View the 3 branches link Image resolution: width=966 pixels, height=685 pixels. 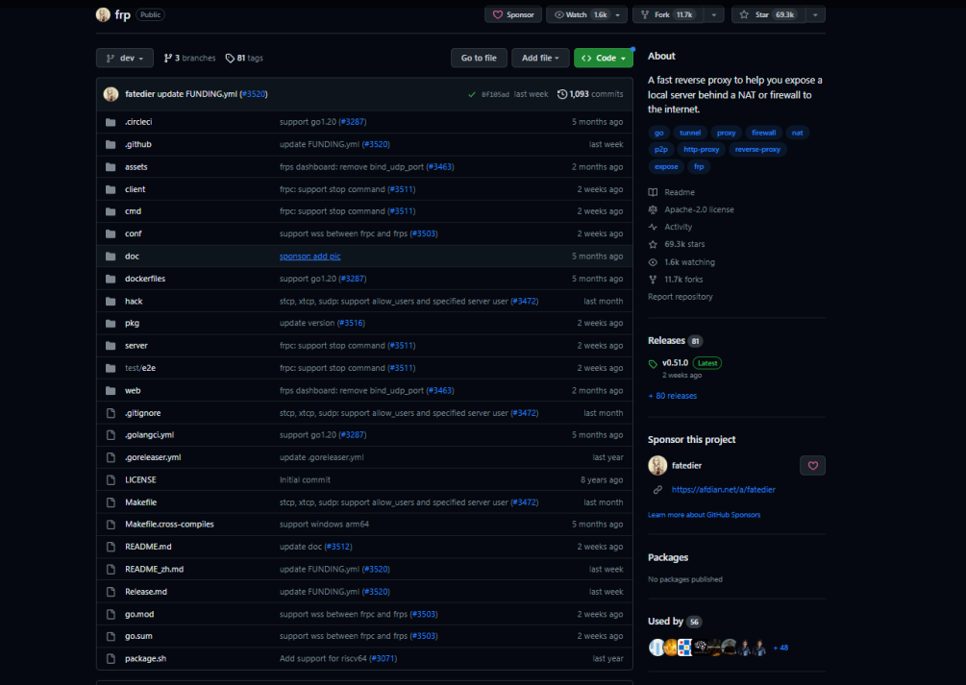pos(189,58)
